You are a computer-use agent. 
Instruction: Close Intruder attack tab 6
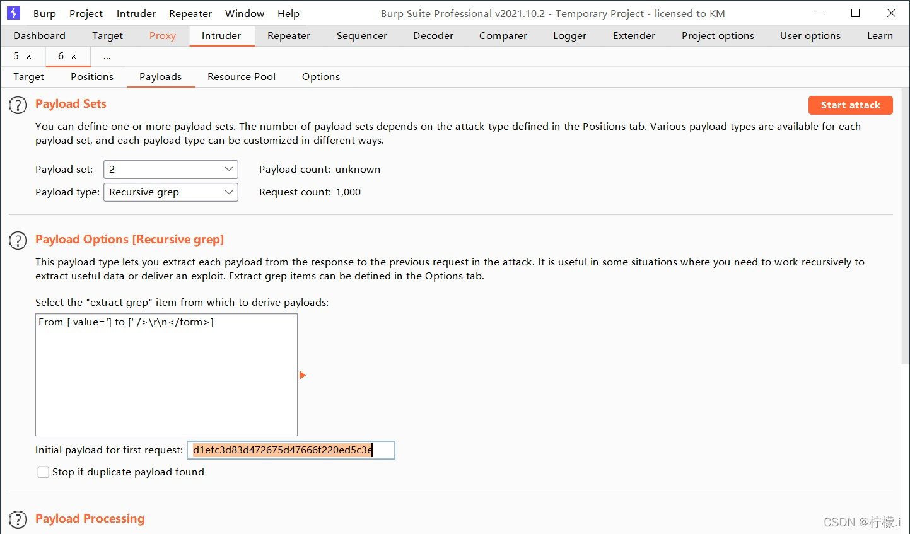[74, 57]
